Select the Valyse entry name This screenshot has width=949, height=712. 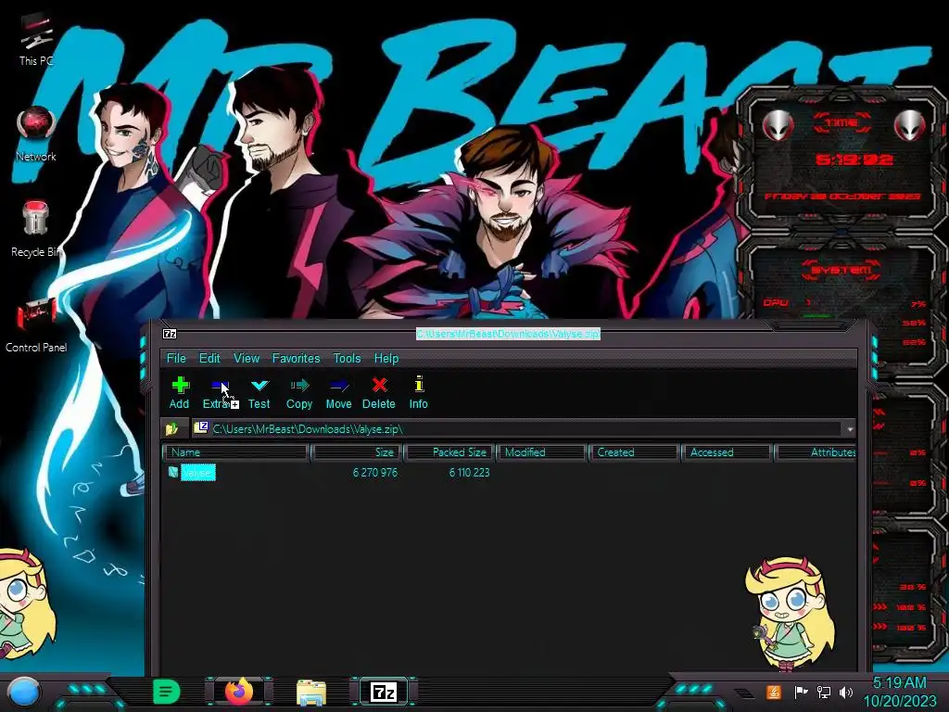coord(198,472)
